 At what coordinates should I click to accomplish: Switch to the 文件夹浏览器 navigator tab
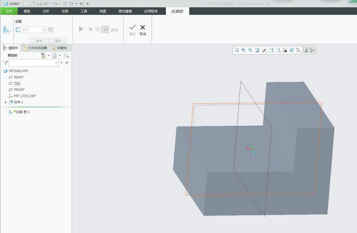(x=35, y=48)
